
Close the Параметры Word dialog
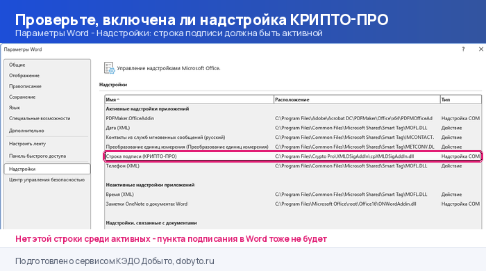point(480,49)
